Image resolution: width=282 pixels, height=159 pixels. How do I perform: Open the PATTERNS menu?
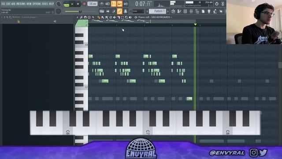pyautogui.click(x=21, y=4)
